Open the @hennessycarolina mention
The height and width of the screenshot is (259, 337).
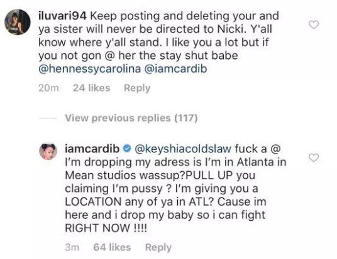(90, 69)
